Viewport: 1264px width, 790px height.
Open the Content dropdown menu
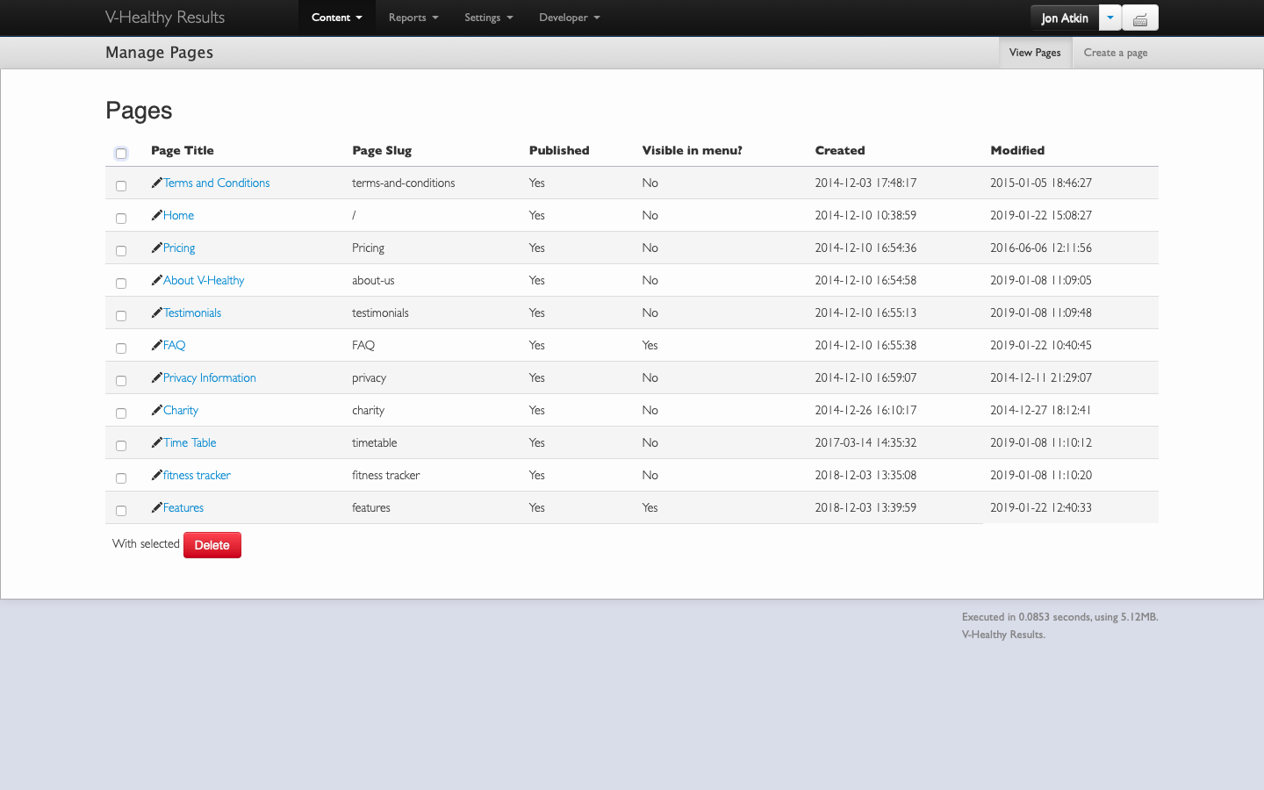(x=337, y=18)
